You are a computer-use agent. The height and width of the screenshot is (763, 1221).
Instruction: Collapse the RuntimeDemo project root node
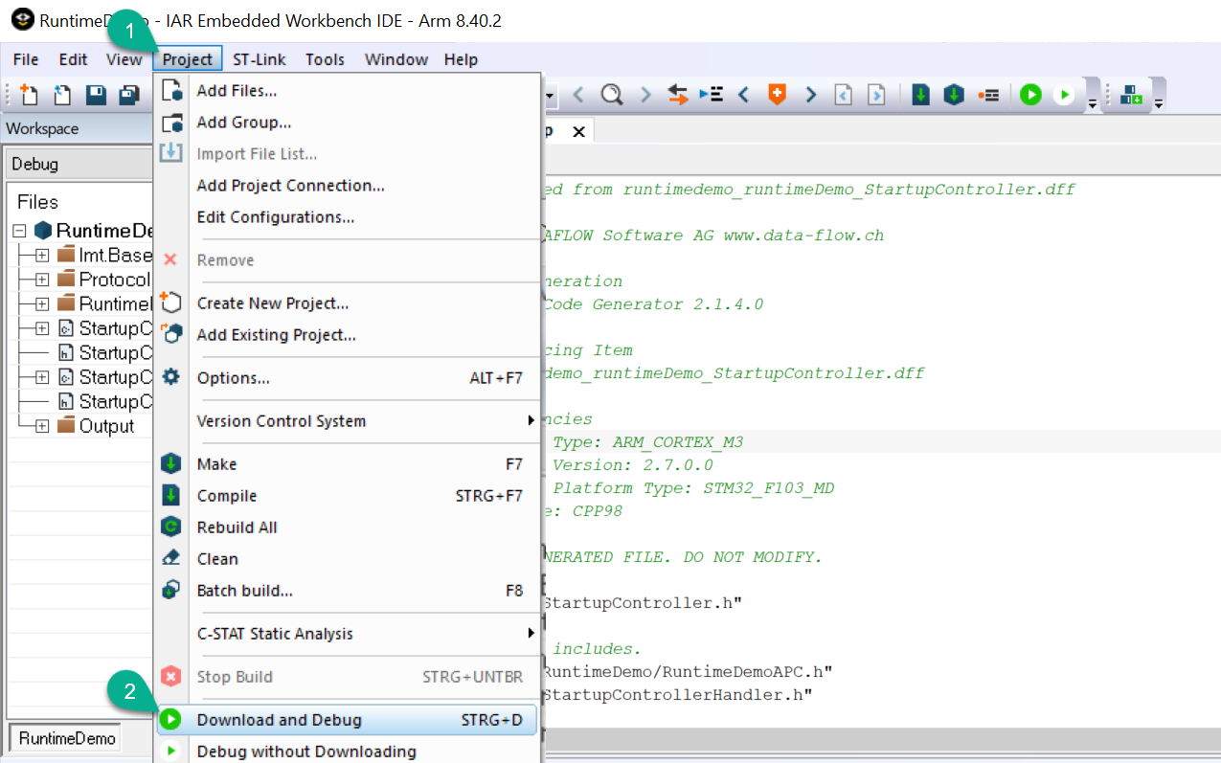click(x=20, y=231)
